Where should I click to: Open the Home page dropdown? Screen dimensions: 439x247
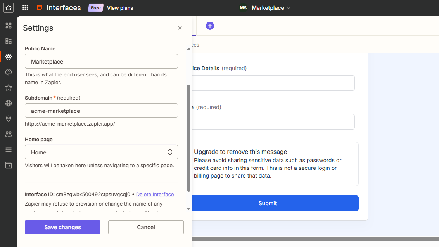101,152
